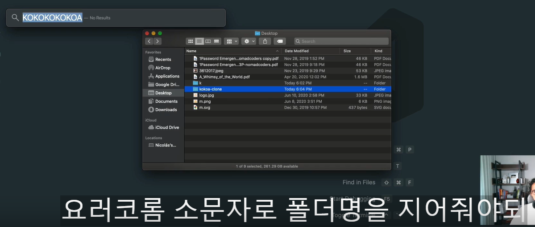Viewport: 535px width, 227px height.
Task: Click the Downloads arrow icon
Action: (151, 109)
